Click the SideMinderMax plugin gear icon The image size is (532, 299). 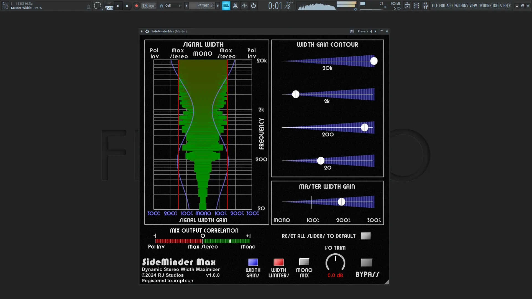[147, 31]
